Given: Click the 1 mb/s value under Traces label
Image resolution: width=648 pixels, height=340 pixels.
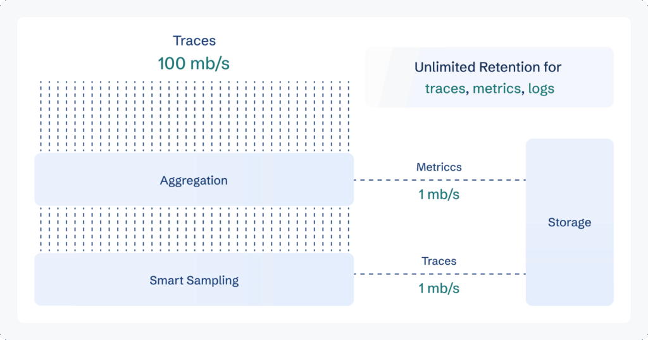Looking at the screenshot, I should [439, 288].
